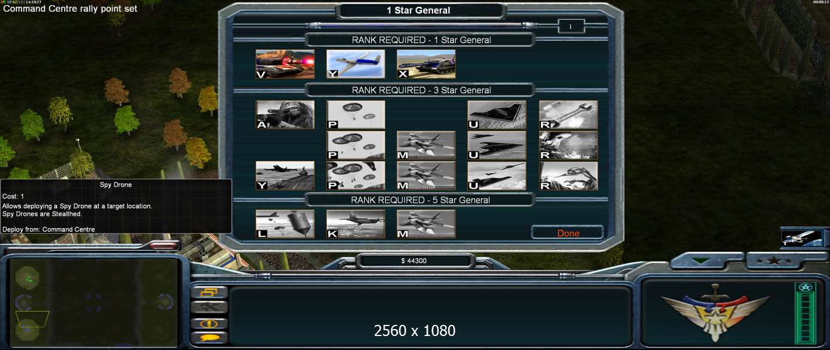Click the 'Deploy from: Command Centre' tooltip line

48,229
